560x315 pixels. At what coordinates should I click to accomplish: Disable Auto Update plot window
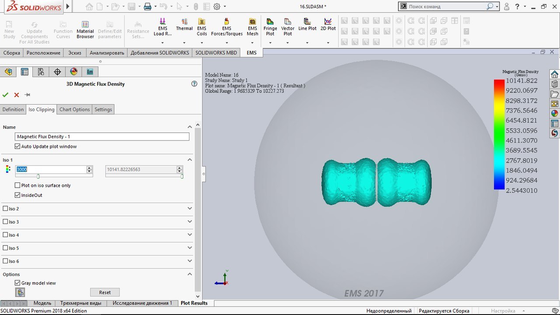[x=17, y=147]
